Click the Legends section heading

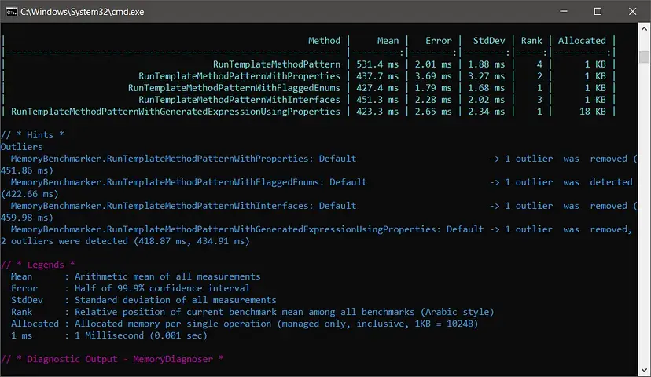click(38, 265)
